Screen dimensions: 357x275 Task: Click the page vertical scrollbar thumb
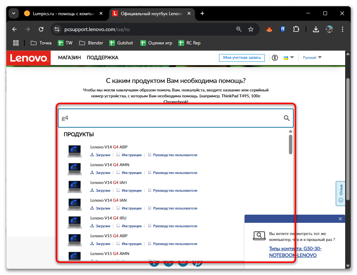click(x=348, y=139)
